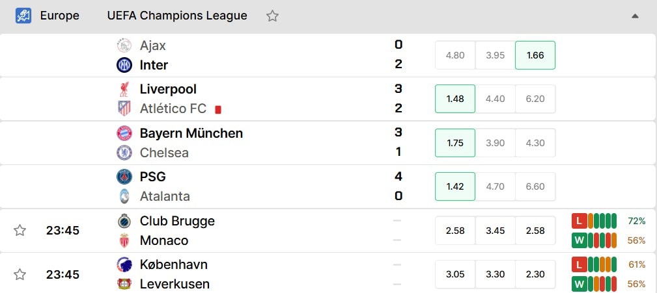Click the Leverkusen club crest
This screenshot has width=657, height=293.
point(124,284)
